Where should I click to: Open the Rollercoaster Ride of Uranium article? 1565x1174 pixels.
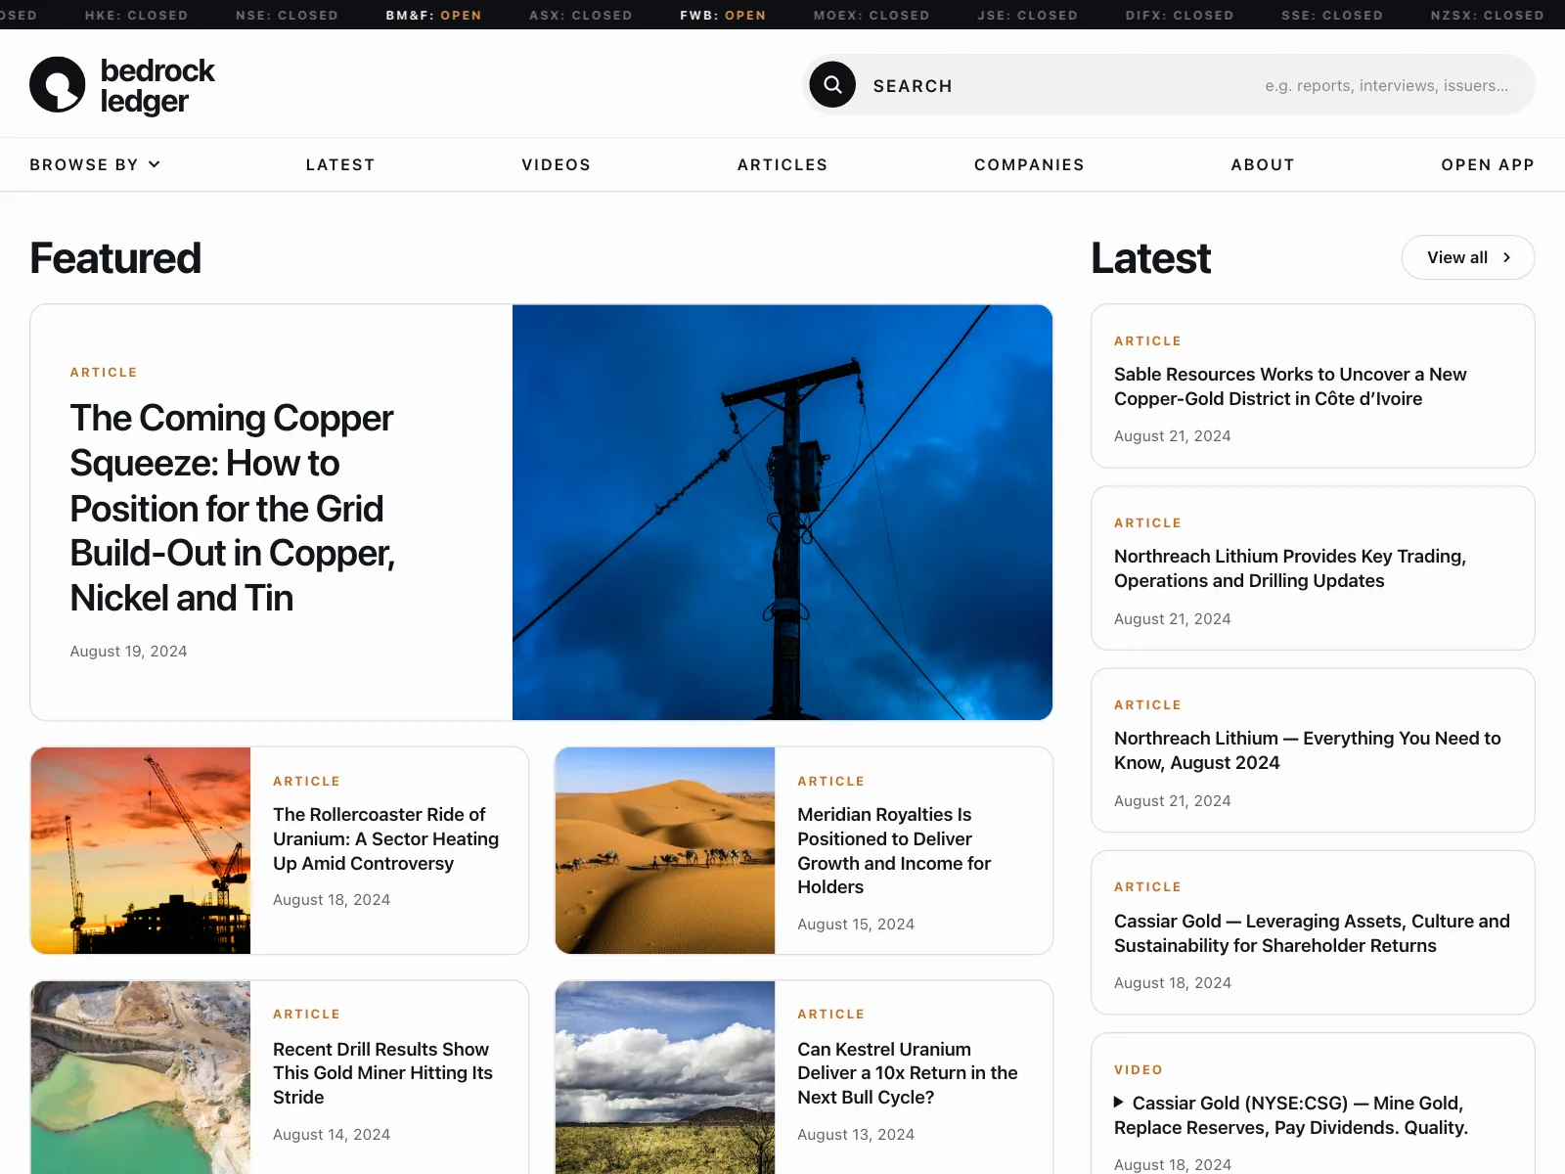coord(385,838)
